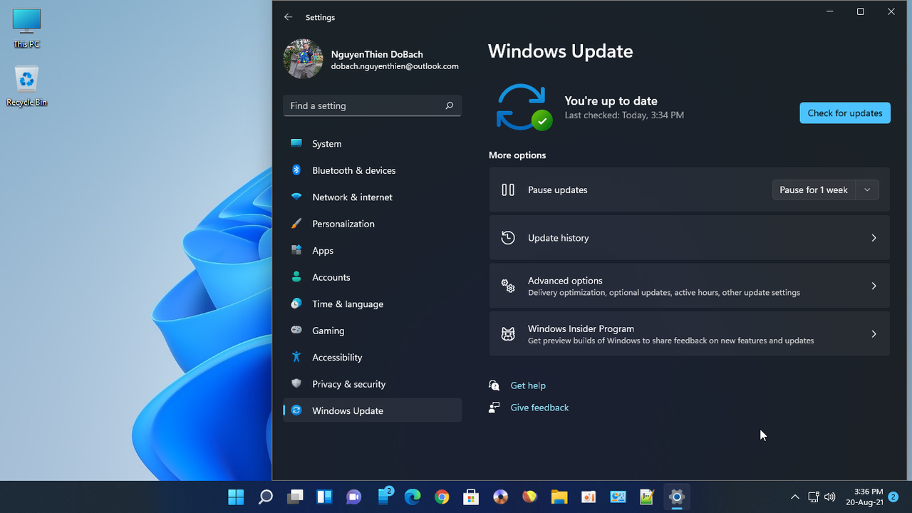This screenshot has height=513, width=912.
Task: Click the Windows Update sidebar sync icon
Action: coord(296,410)
